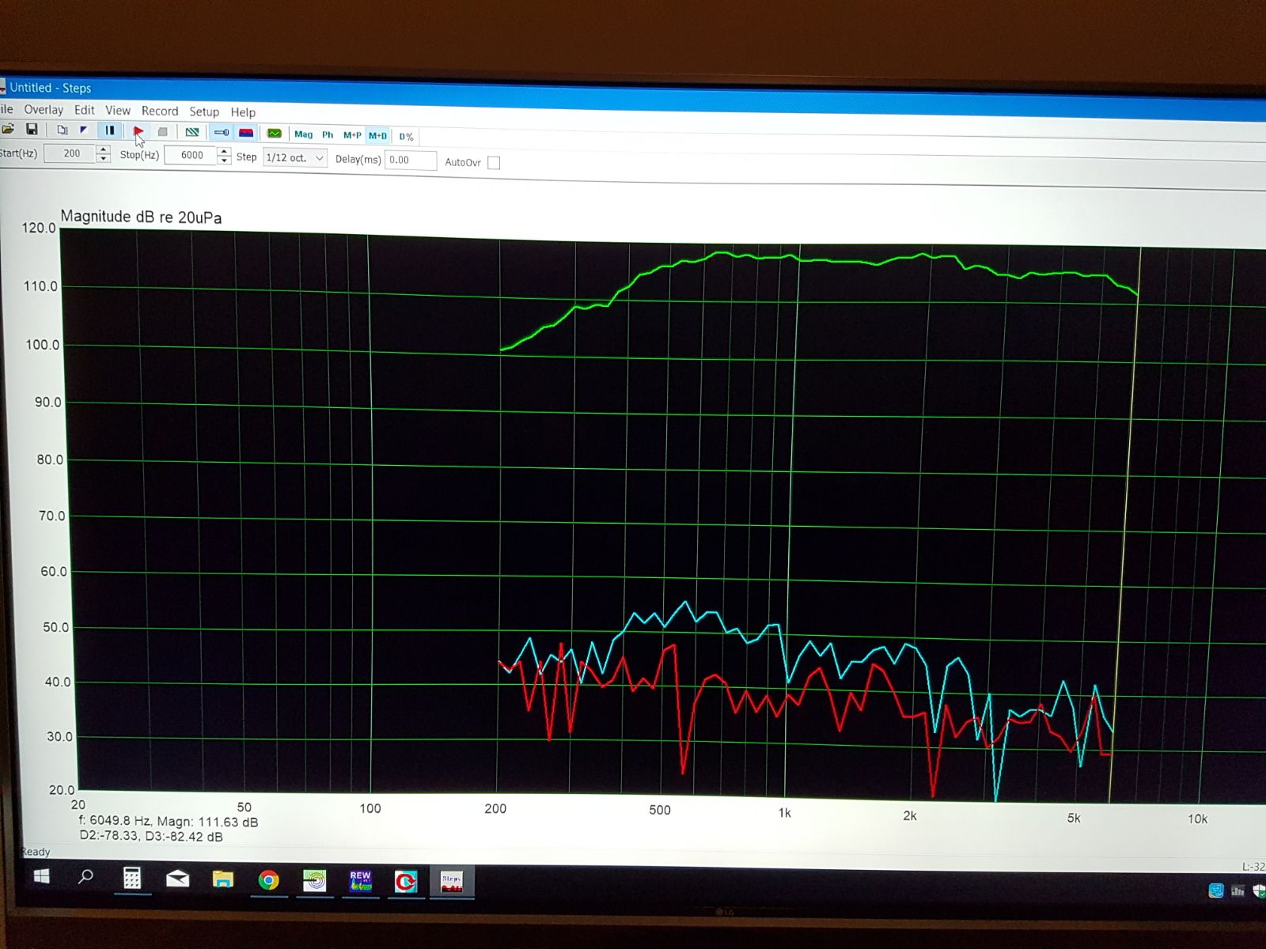Increase Stop(Hz) with up spinner arrow
Viewport: 1266px width, 949px height.
pyautogui.click(x=225, y=151)
